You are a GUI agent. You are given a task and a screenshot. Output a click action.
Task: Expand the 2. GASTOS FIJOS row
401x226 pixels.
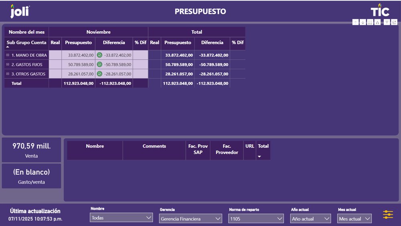[8, 65]
